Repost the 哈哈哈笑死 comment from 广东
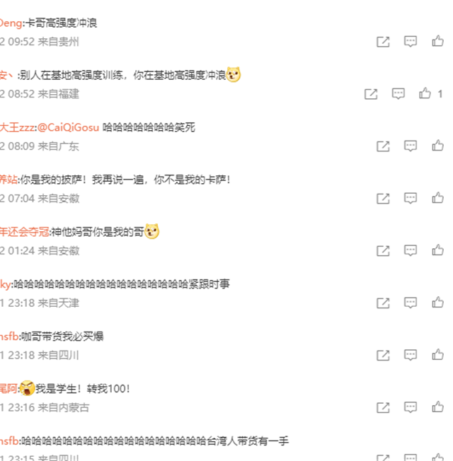This screenshot has height=461, width=453. [x=383, y=146]
